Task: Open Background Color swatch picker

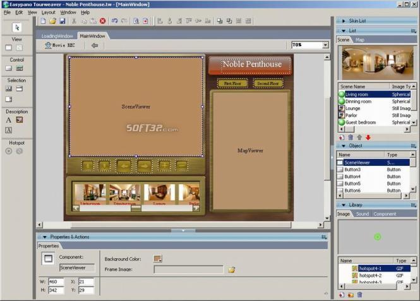Action: pyautogui.click(x=158, y=259)
